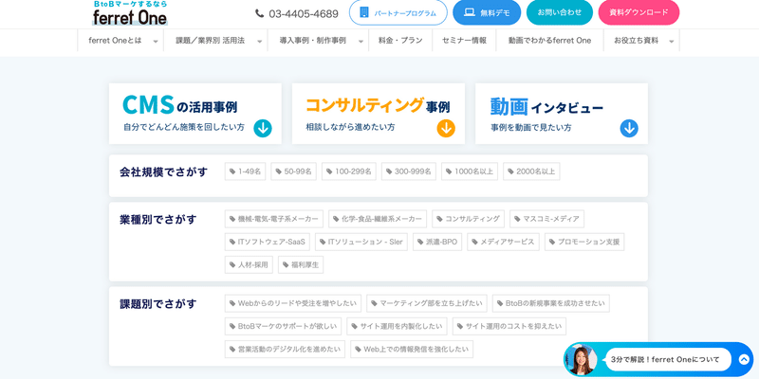Open the CMSの活用事例 card
The height and width of the screenshot is (379, 759).
click(x=195, y=114)
